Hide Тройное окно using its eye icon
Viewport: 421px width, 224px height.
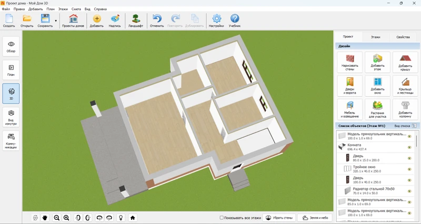[x=409, y=169]
